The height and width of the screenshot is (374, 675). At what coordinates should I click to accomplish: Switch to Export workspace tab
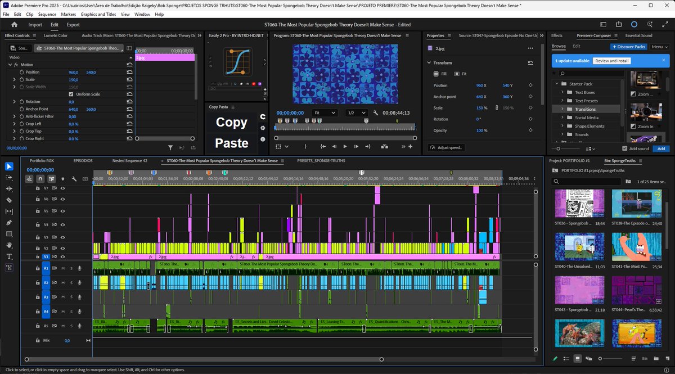pos(73,25)
